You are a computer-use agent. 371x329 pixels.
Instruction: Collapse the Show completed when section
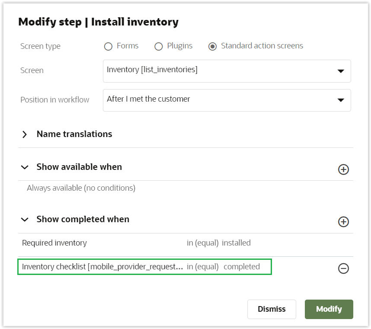pyautogui.click(x=25, y=220)
